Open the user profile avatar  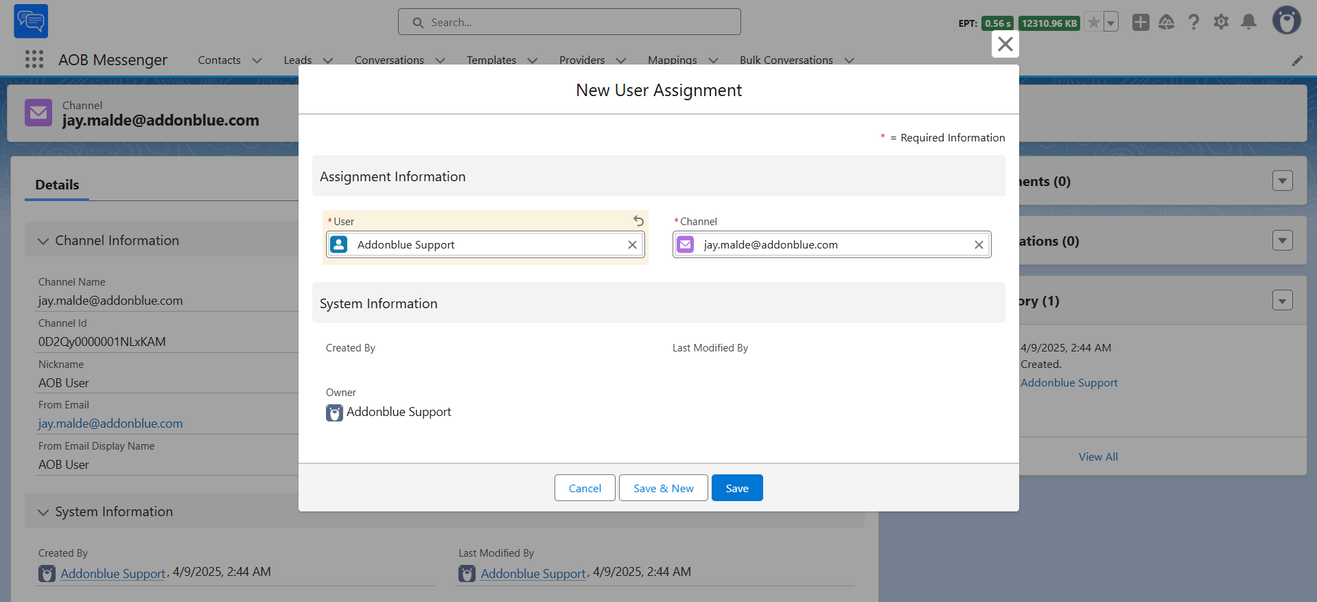point(1287,21)
